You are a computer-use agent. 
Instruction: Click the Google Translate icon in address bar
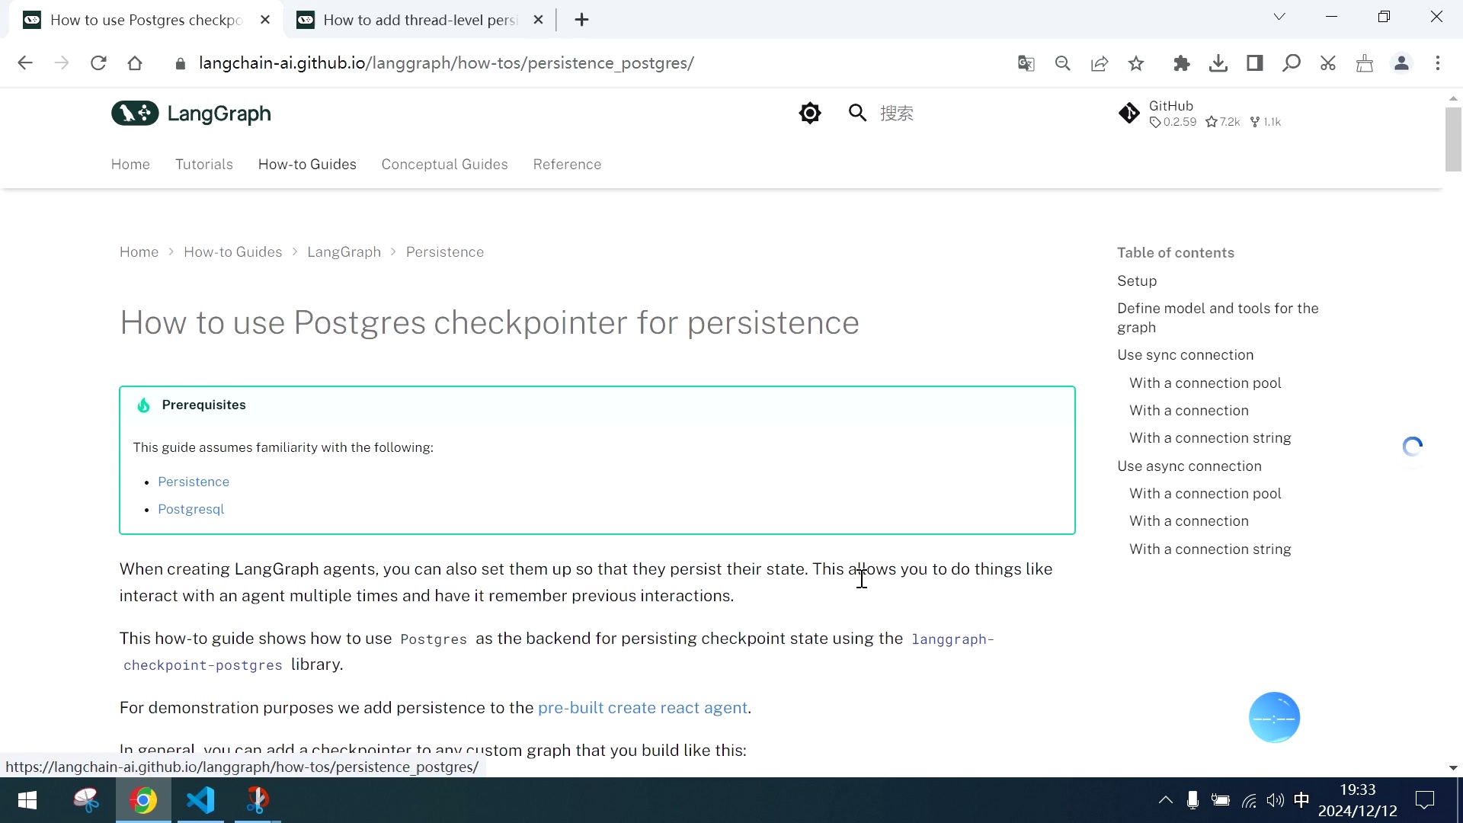(x=1026, y=63)
